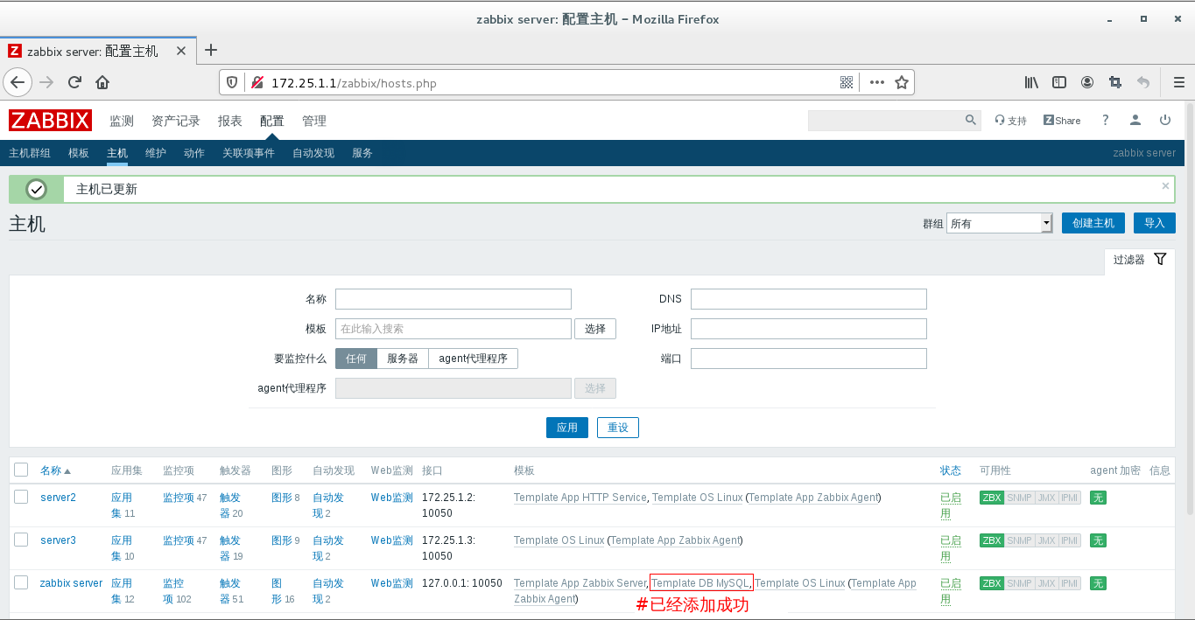1195x620 pixels.
Task: Click the 导入 button
Action: coord(1155,223)
